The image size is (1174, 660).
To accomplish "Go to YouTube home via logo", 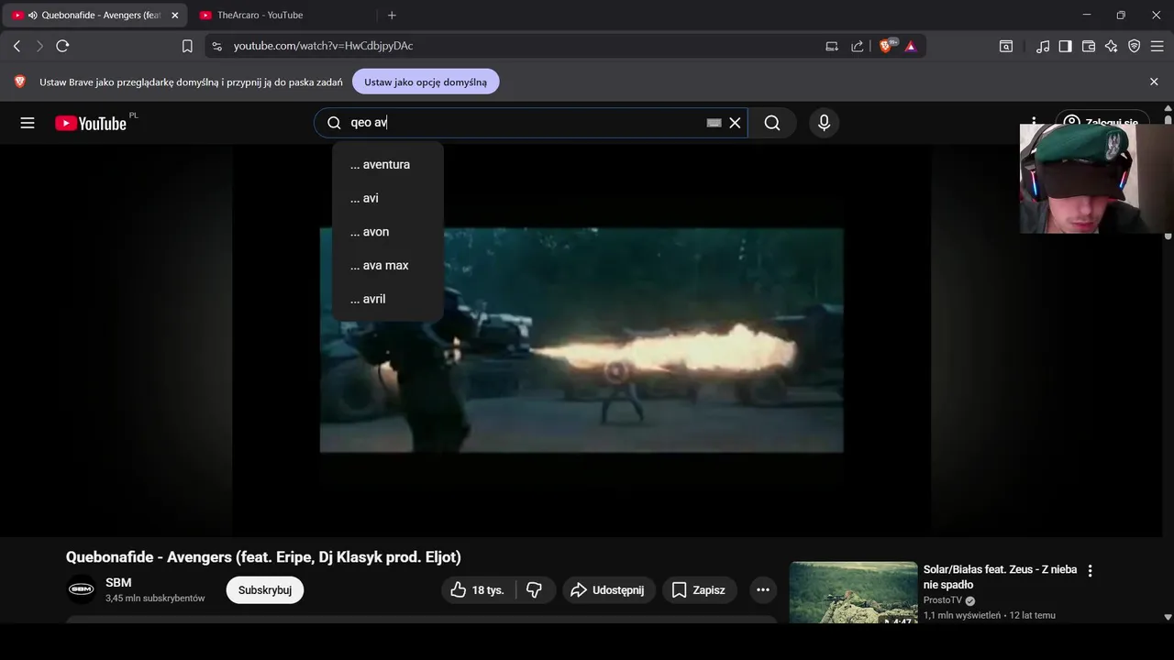I will pyautogui.click(x=91, y=123).
